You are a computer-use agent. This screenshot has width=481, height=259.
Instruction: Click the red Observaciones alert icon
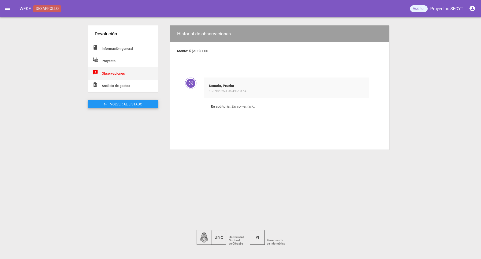95,73
